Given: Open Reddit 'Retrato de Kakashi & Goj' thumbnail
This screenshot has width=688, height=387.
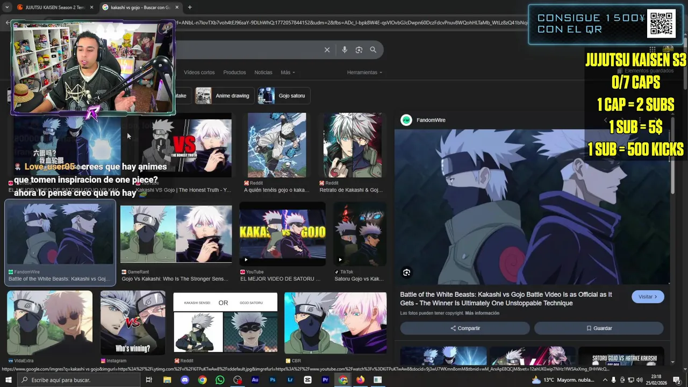Looking at the screenshot, I should click(x=353, y=145).
